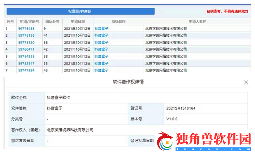Click the 申请人名称 column header

[197, 22]
